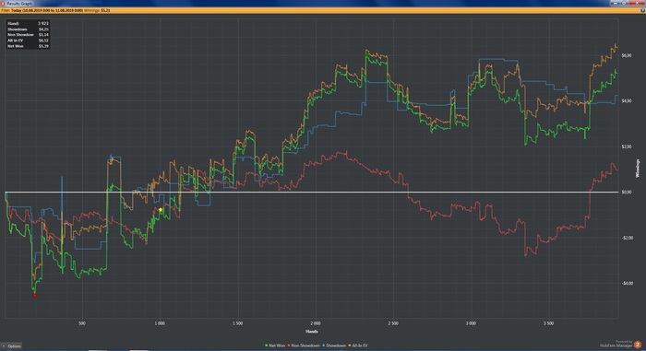Expand the Options panel at the bottom
This screenshot has width=646, height=351.
point(11,346)
